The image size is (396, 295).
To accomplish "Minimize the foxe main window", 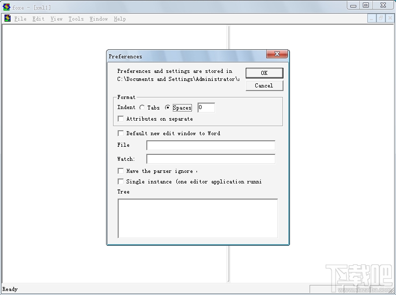I will pos(353,5).
